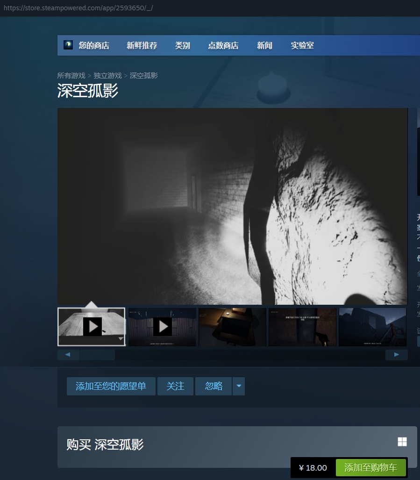Click the thumbnail strip scrollbar handle

click(97, 355)
